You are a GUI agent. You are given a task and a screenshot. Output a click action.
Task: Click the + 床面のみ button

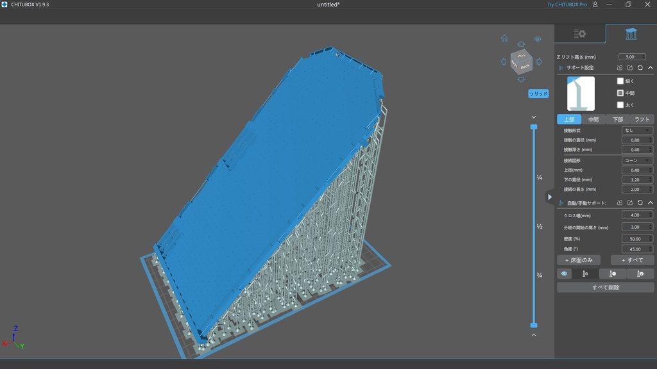tap(579, 260)
